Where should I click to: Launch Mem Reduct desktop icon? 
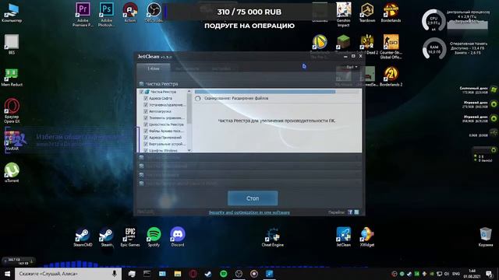(12, 77)
